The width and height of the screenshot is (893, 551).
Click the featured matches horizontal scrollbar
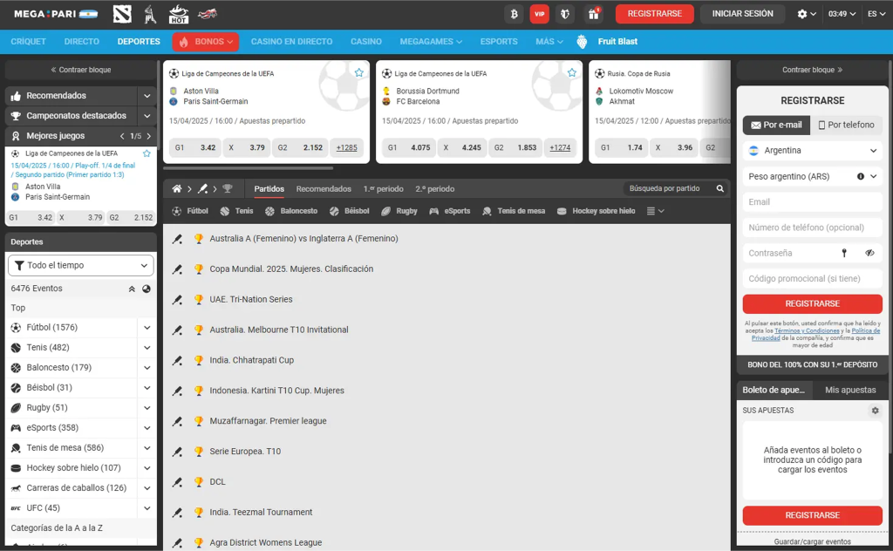[x=248, y=168]
